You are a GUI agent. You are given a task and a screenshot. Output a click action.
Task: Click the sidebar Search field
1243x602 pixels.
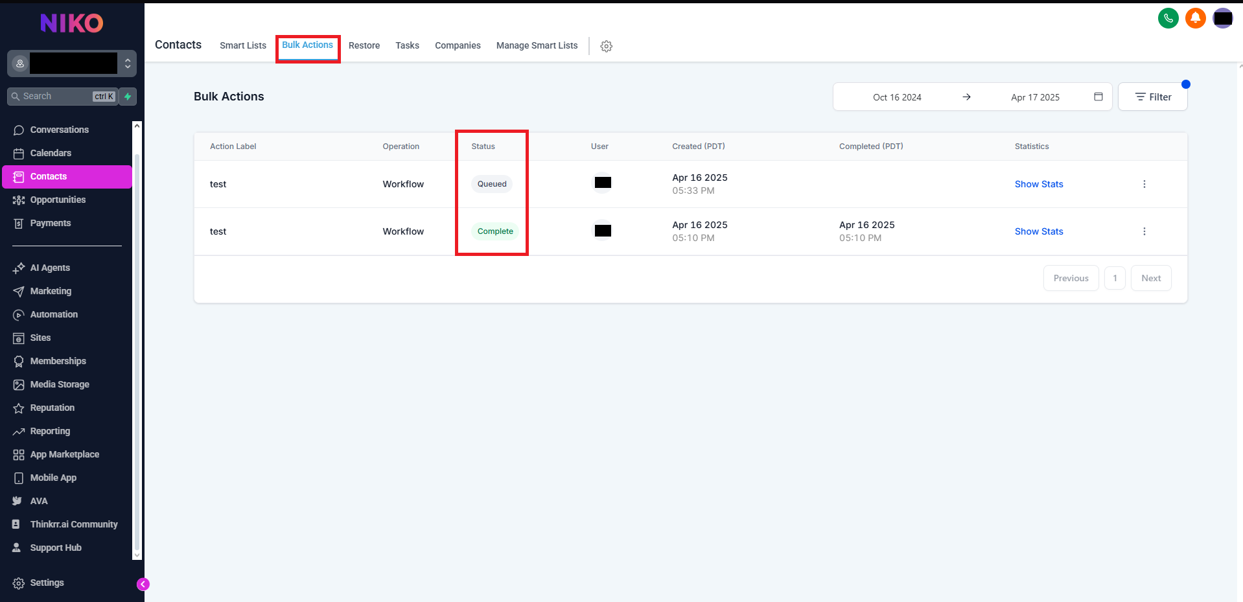63,97
